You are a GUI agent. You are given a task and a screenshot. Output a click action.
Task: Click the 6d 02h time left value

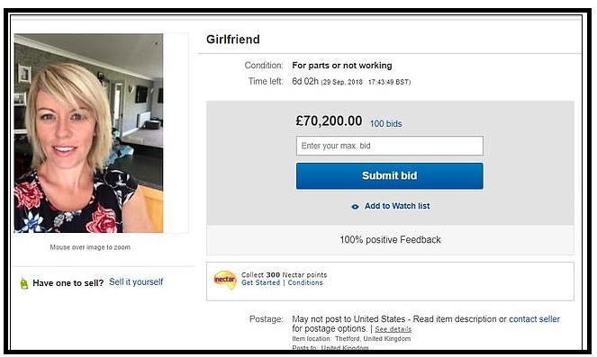(x=305, y=81)
